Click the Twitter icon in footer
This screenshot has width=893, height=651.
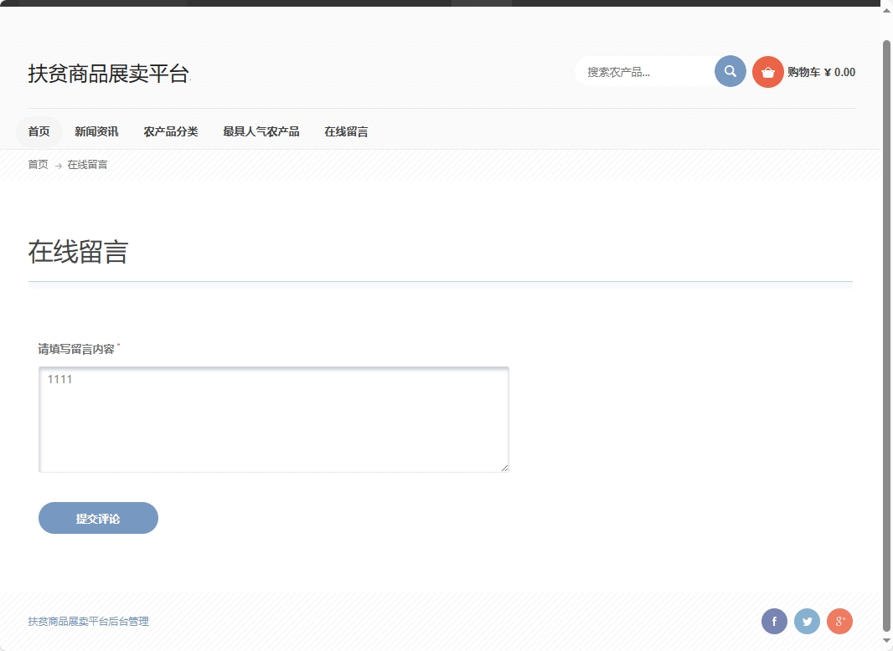coord(806,621)
